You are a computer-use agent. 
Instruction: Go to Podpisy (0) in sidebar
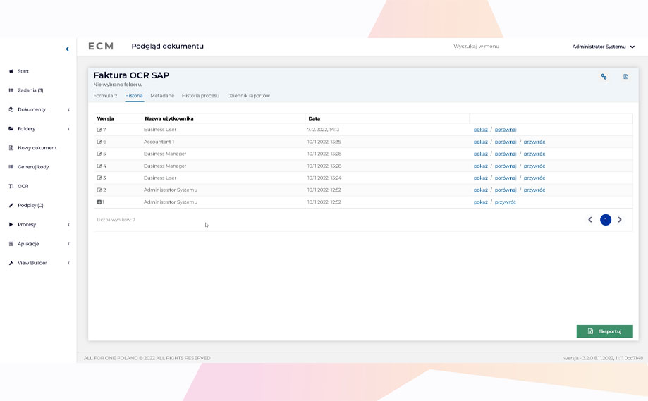coord(30,205)
